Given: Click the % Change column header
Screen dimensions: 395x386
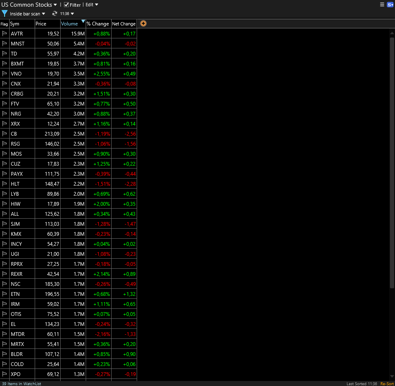Looking at the screenshot, I should 98,24.
